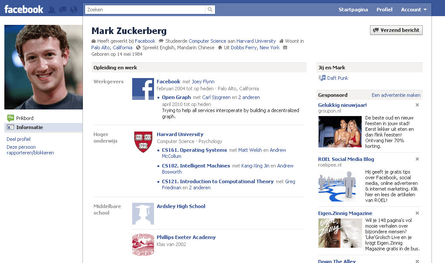Open the messages icon in the top bar
Image resolution: width=445 pixels, height=263 pixels.
point(62,8)
